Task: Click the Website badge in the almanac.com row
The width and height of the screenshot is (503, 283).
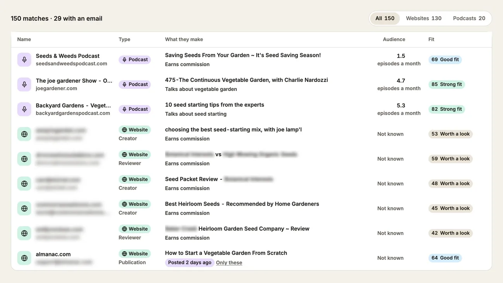Action: pyautogui.click(x=135, y=254)
